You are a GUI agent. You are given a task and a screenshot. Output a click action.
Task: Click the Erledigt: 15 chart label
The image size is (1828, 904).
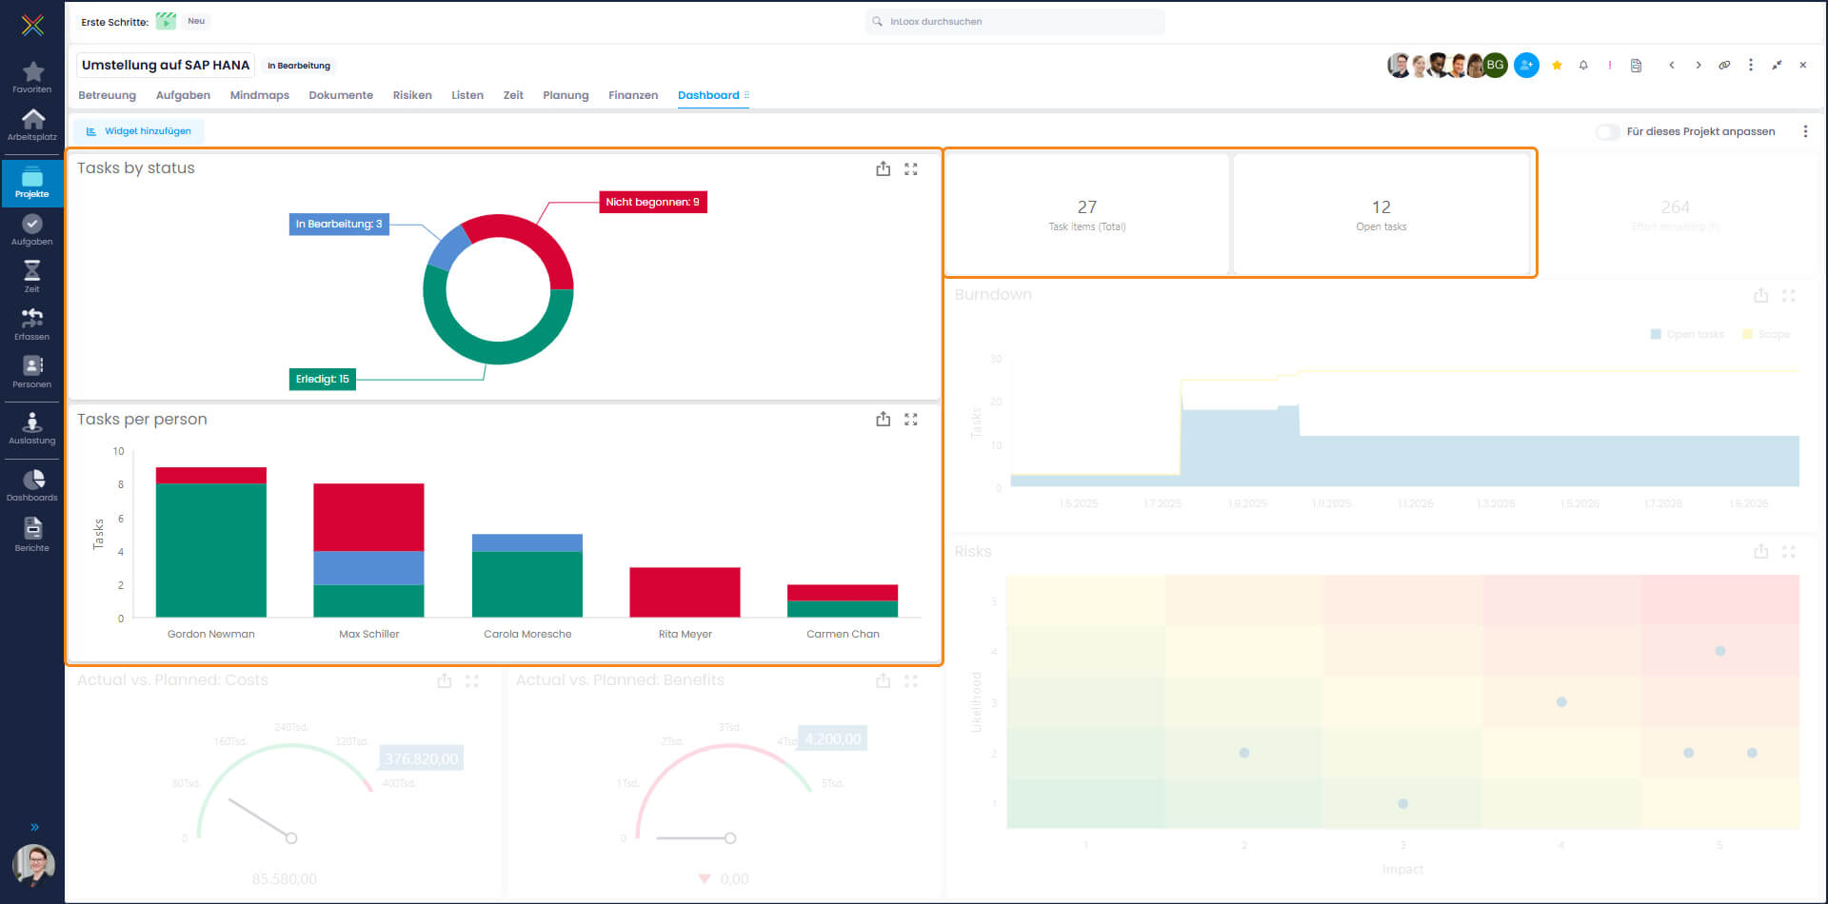(322, 379)
